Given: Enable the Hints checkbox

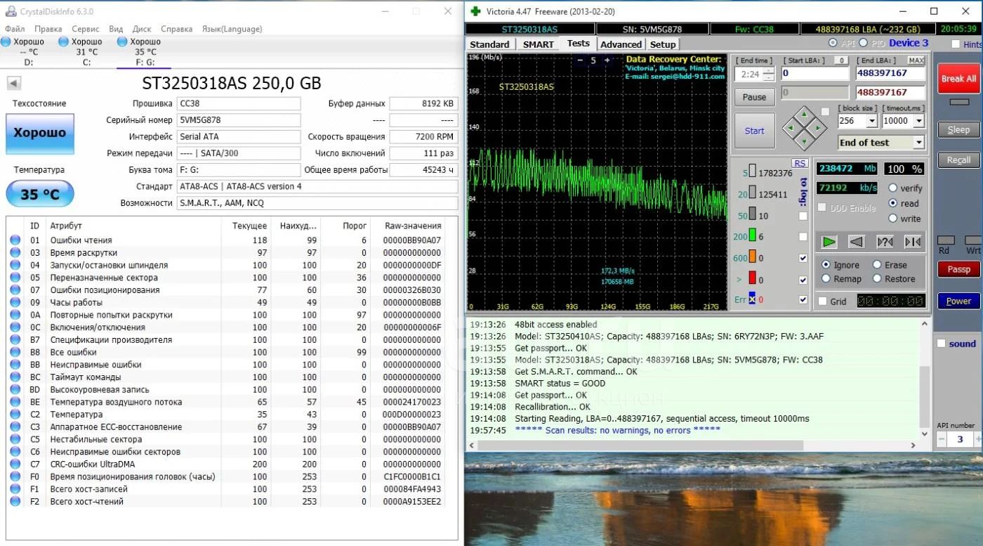Looking at the screenshot, I should tap(956, 44).
